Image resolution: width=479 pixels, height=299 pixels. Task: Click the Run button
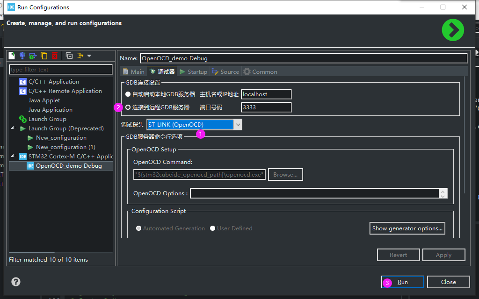pyautogui.click(x=403, y=282)
